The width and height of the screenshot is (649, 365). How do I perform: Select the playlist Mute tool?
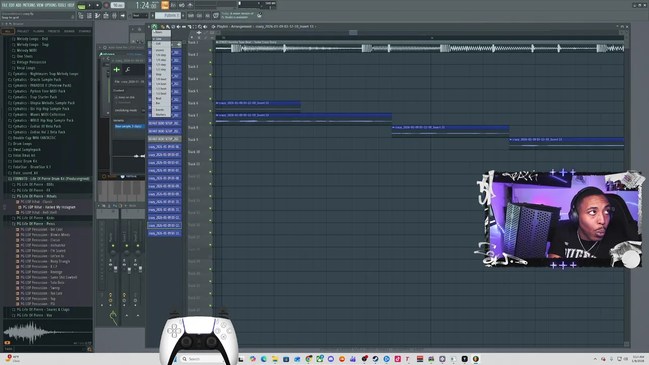[178, 26]
